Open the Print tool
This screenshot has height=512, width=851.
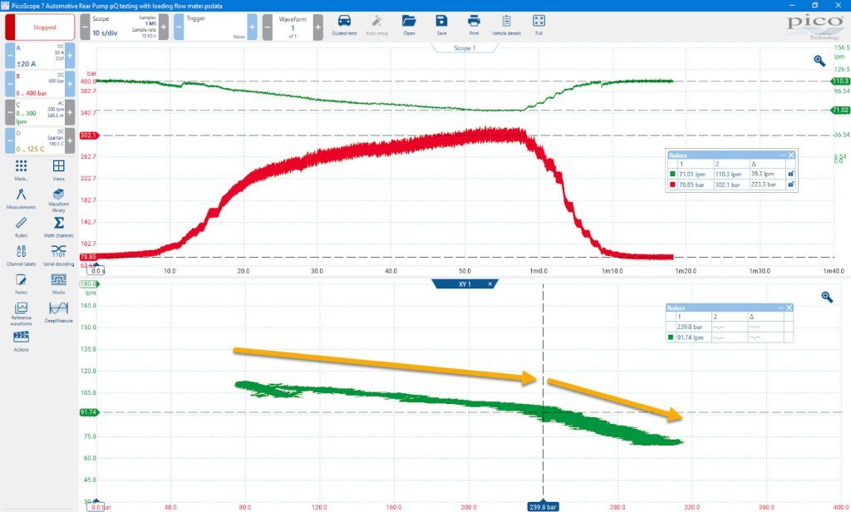pos(474,26)
